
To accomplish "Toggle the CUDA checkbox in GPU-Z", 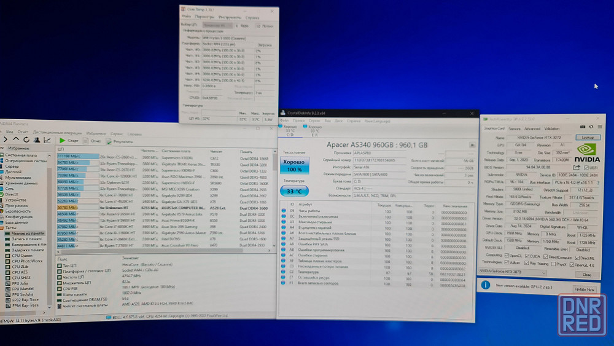I will [x=527, y=256].
